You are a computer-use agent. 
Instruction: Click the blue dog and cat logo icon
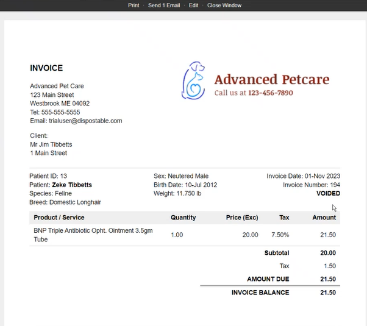tap(194, 80)
